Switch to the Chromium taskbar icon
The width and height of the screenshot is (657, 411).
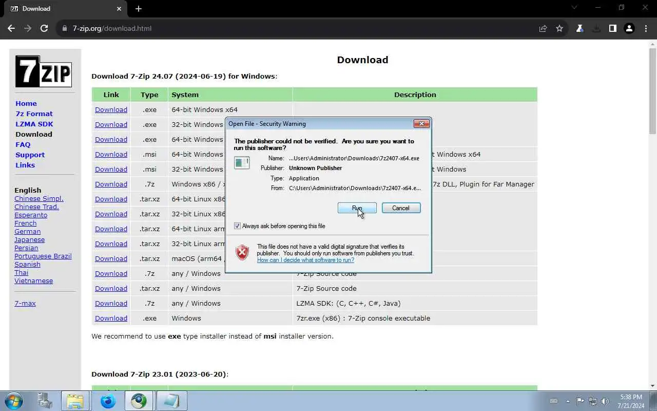tap(139, 400)
